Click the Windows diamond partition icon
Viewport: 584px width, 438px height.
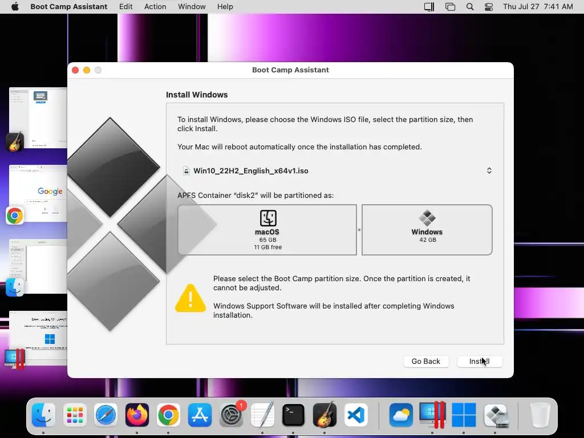[427, 218]
